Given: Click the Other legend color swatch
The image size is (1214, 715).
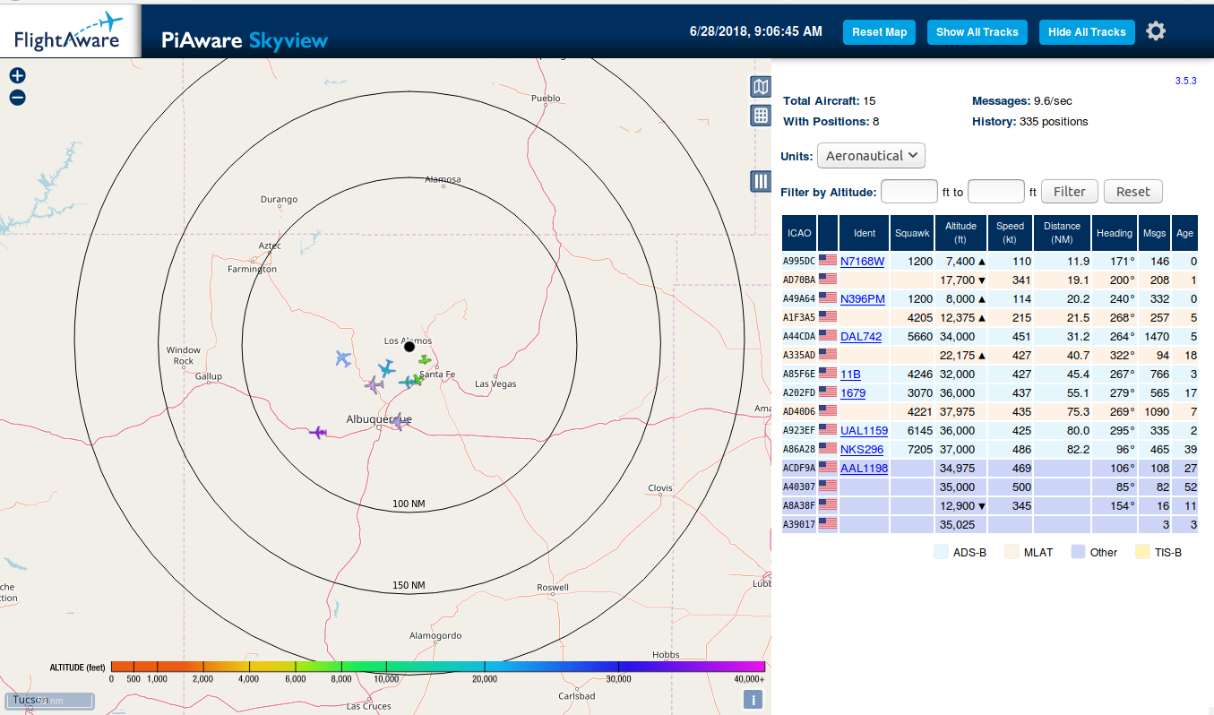Looking at the screenshot, I should tap(1078, 552).
